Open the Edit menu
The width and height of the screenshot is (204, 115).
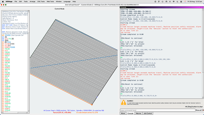click(x=20, y=1)
